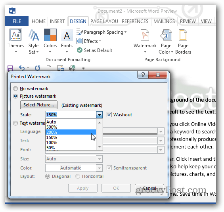Open the Watermark menu
224x212 pixels.
coord(145,41)
